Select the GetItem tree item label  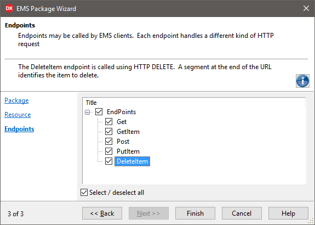point(128,132)
